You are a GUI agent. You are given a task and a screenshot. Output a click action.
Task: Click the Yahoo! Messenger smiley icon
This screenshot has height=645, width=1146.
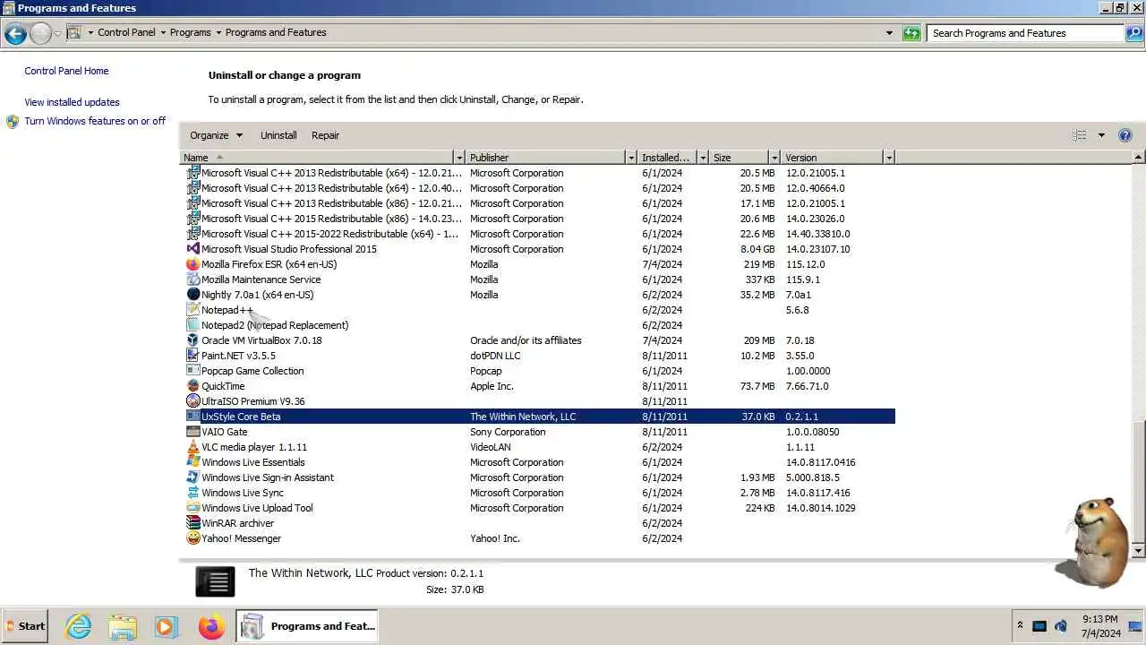[192, 538]
